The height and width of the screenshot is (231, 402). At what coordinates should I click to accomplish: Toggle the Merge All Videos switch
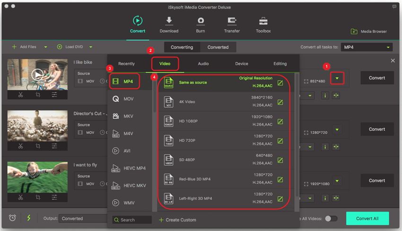click(331, 218)
